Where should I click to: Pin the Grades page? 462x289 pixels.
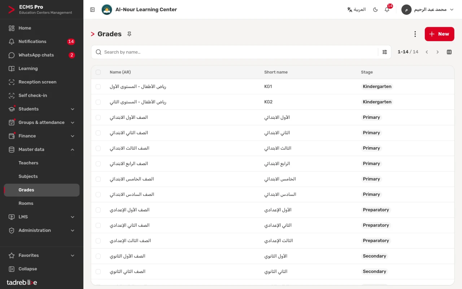(129, 34)
